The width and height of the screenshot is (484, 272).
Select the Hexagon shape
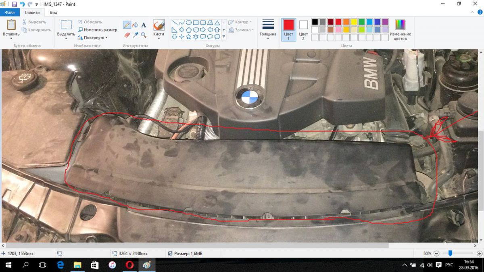click(196, 29)
